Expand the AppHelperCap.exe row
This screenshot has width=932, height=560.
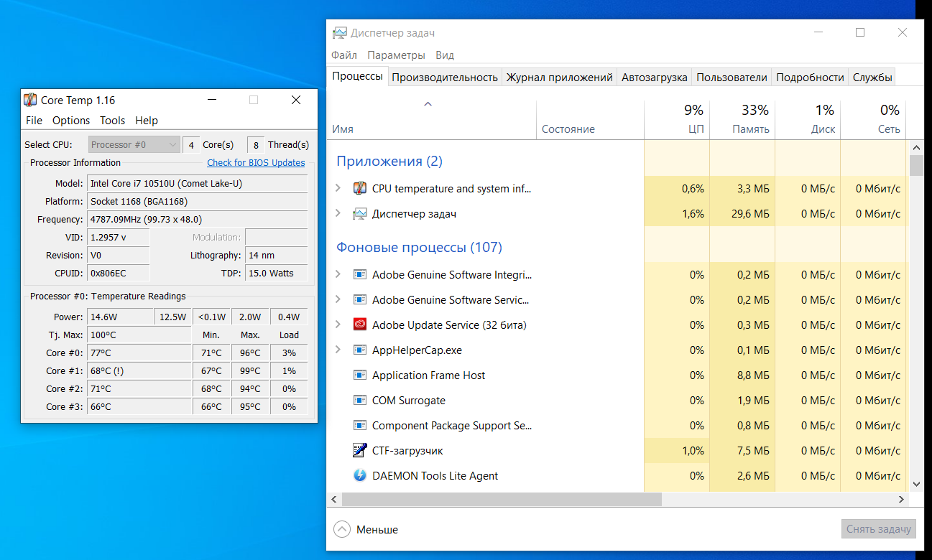click(x=338, y=350)
